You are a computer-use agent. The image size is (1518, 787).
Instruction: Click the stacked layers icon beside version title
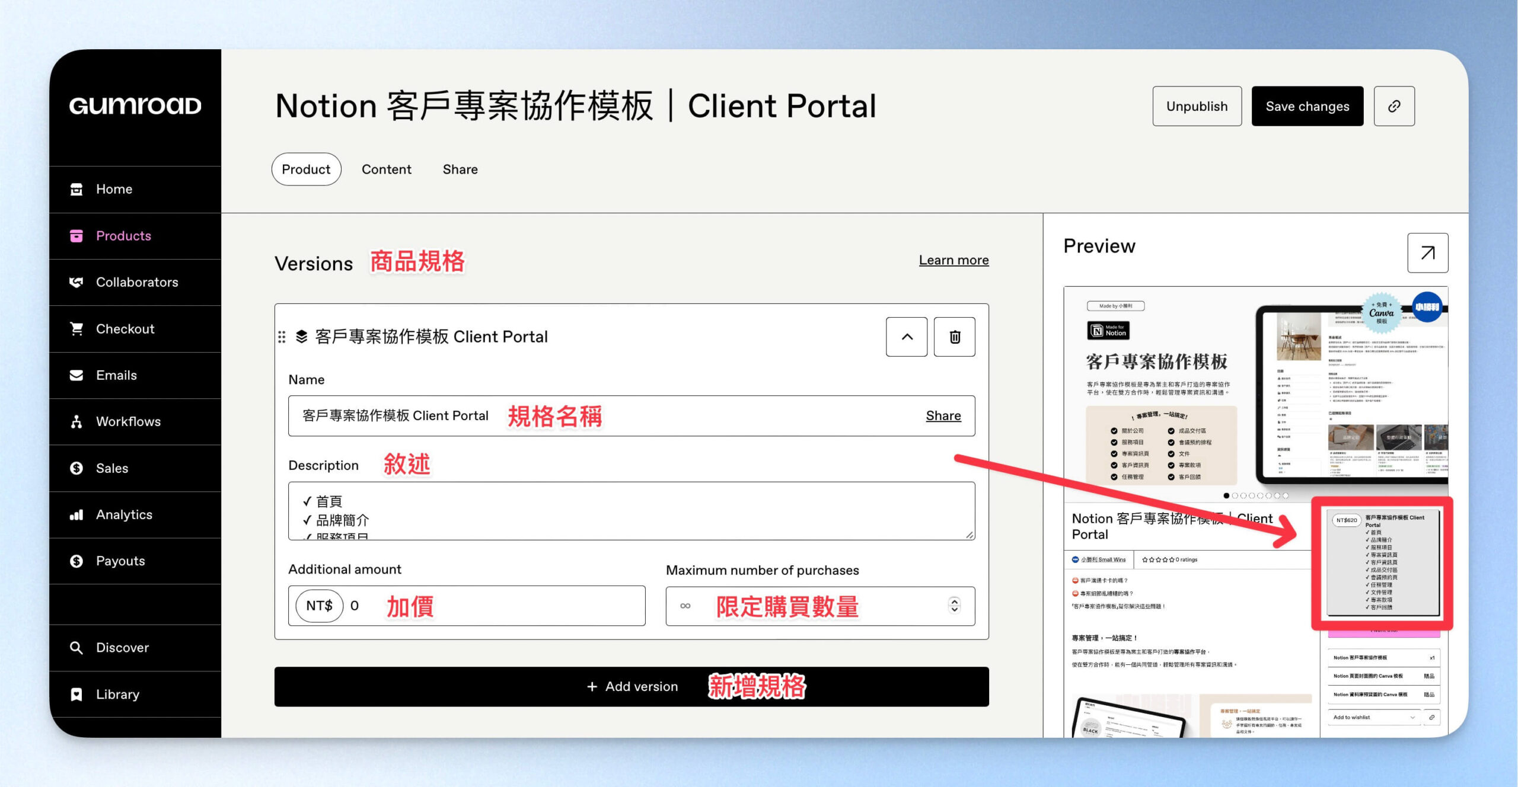click(302, 337)
